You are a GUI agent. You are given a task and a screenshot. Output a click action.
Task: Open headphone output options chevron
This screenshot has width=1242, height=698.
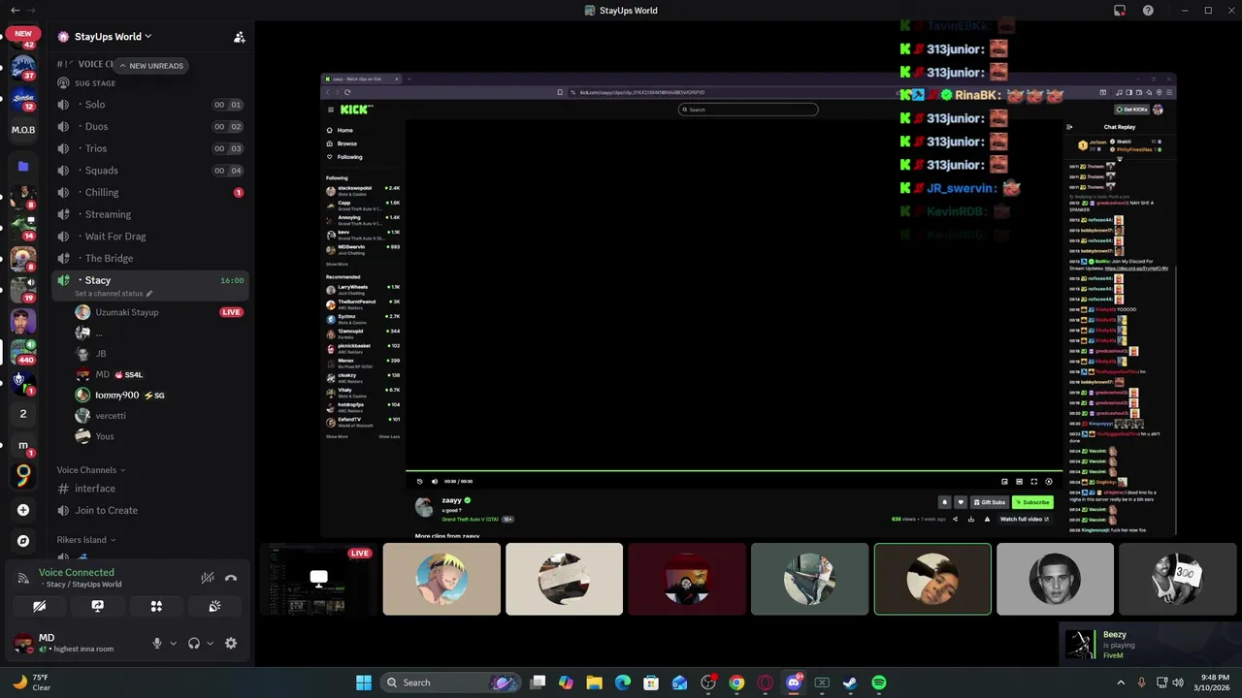pos(210,643)
